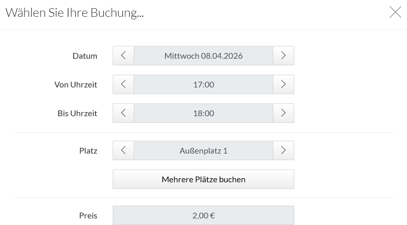Click the 18:00 end time field
The height and width of the screenshot is (225, 407).
pos(203,113)
